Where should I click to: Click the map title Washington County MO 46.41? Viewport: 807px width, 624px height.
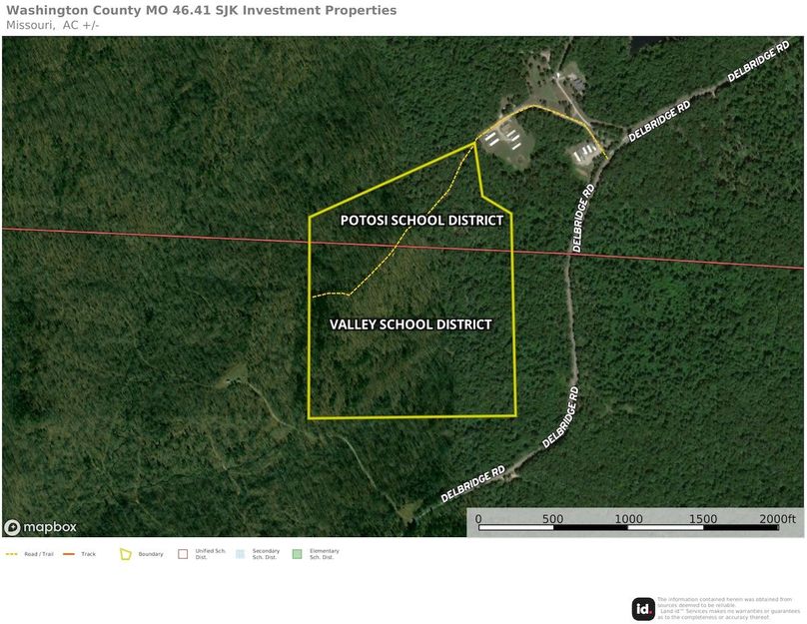[201, 10]
